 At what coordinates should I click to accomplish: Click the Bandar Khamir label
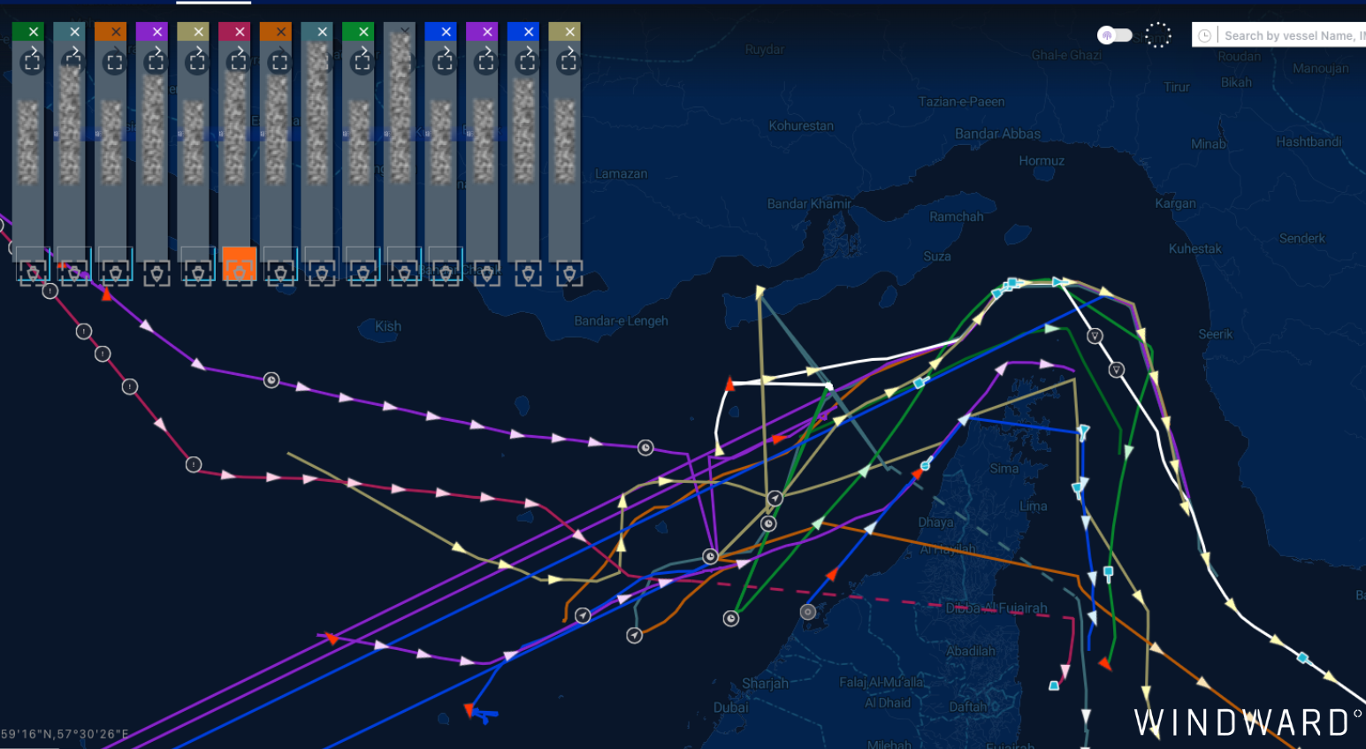(809, 203)
